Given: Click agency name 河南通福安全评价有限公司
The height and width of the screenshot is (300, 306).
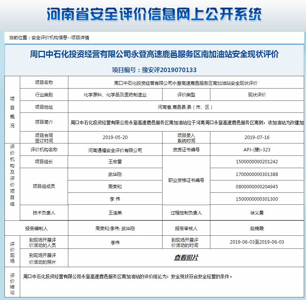Looking at the screenshot, I should 115,150.
